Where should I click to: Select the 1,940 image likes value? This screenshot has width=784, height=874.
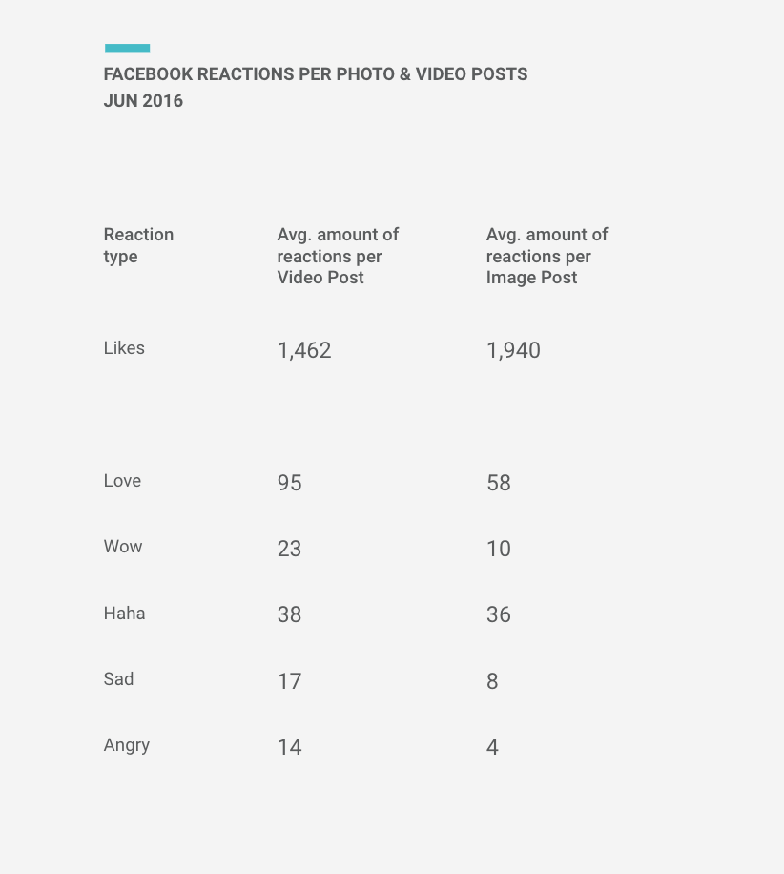point(513,350)
